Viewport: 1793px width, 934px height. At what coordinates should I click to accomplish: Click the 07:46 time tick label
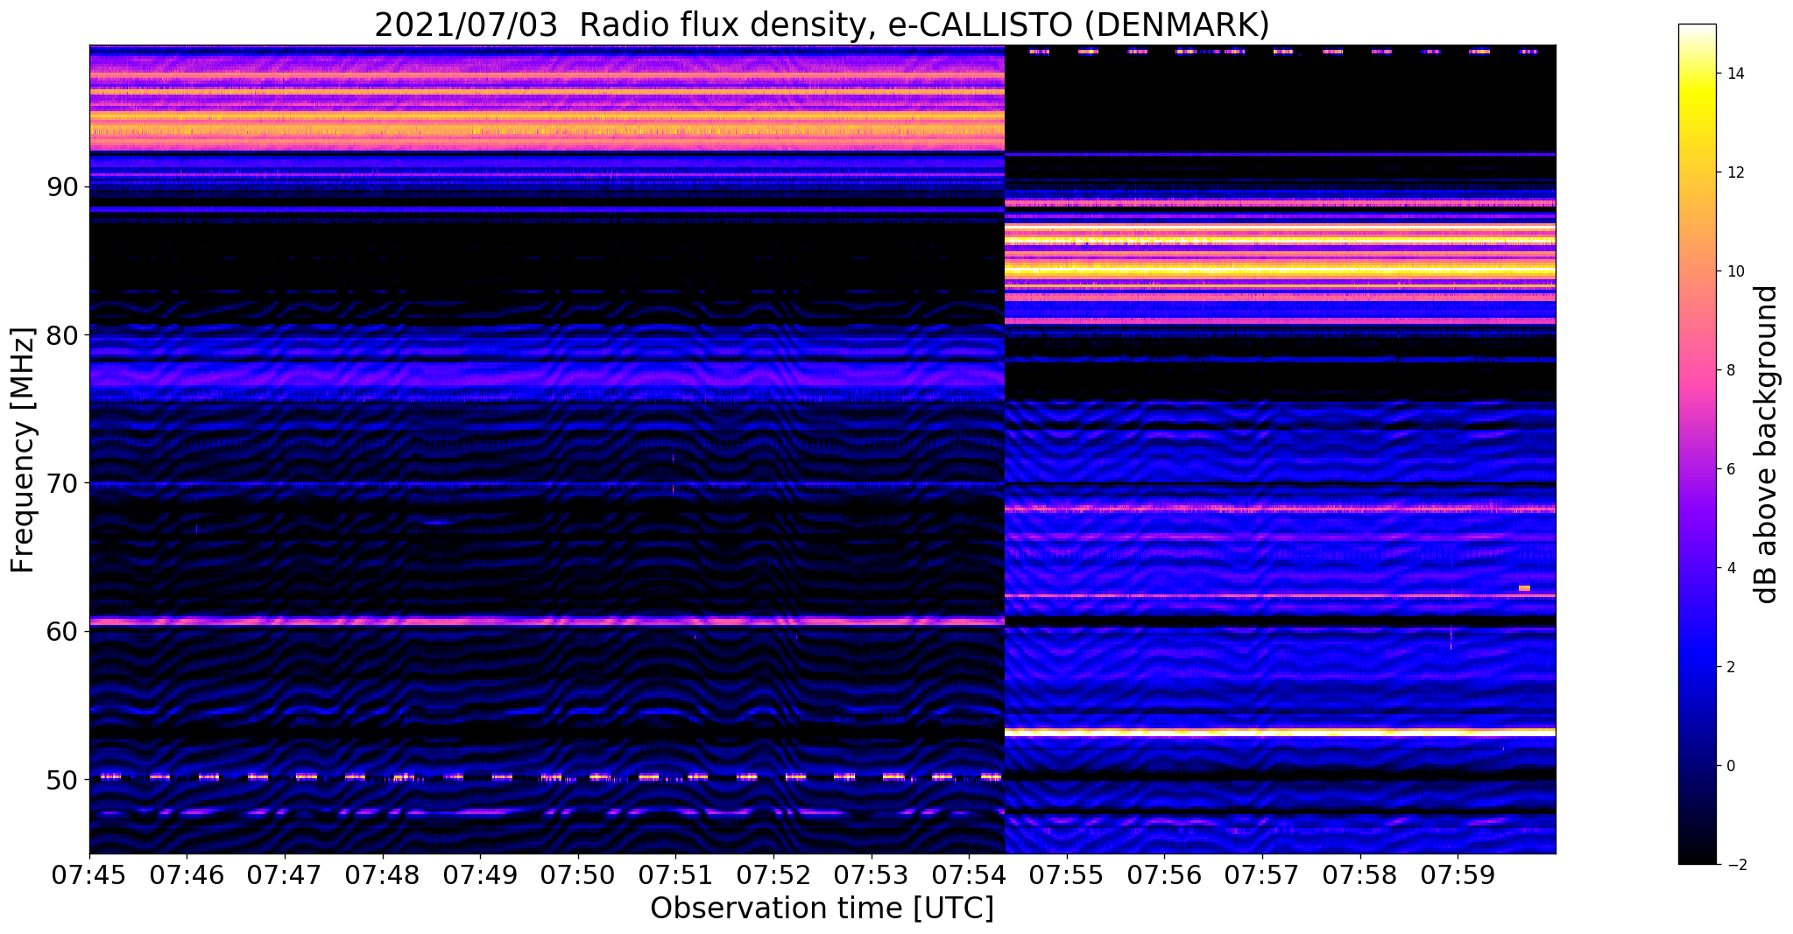[187, 874]
